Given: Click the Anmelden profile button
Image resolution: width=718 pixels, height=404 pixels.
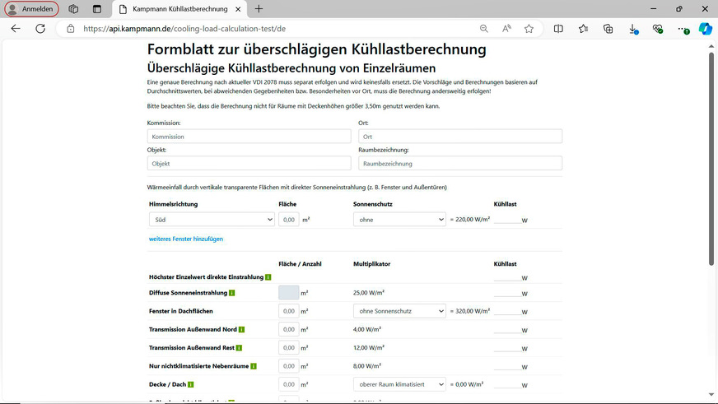Looking at the screenshot, I should tap(31, 9).
